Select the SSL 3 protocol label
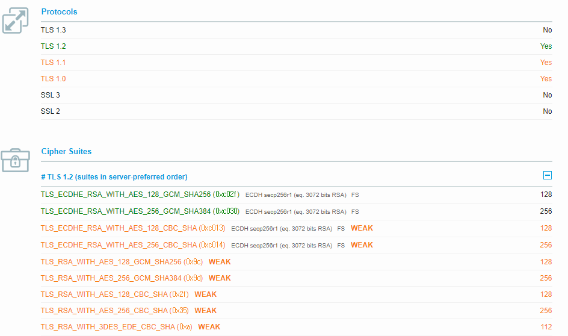 pos(51,95)
